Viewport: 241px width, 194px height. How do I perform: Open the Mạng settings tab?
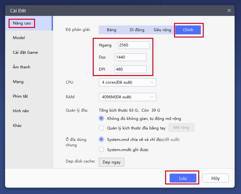[x=18, y=82]
